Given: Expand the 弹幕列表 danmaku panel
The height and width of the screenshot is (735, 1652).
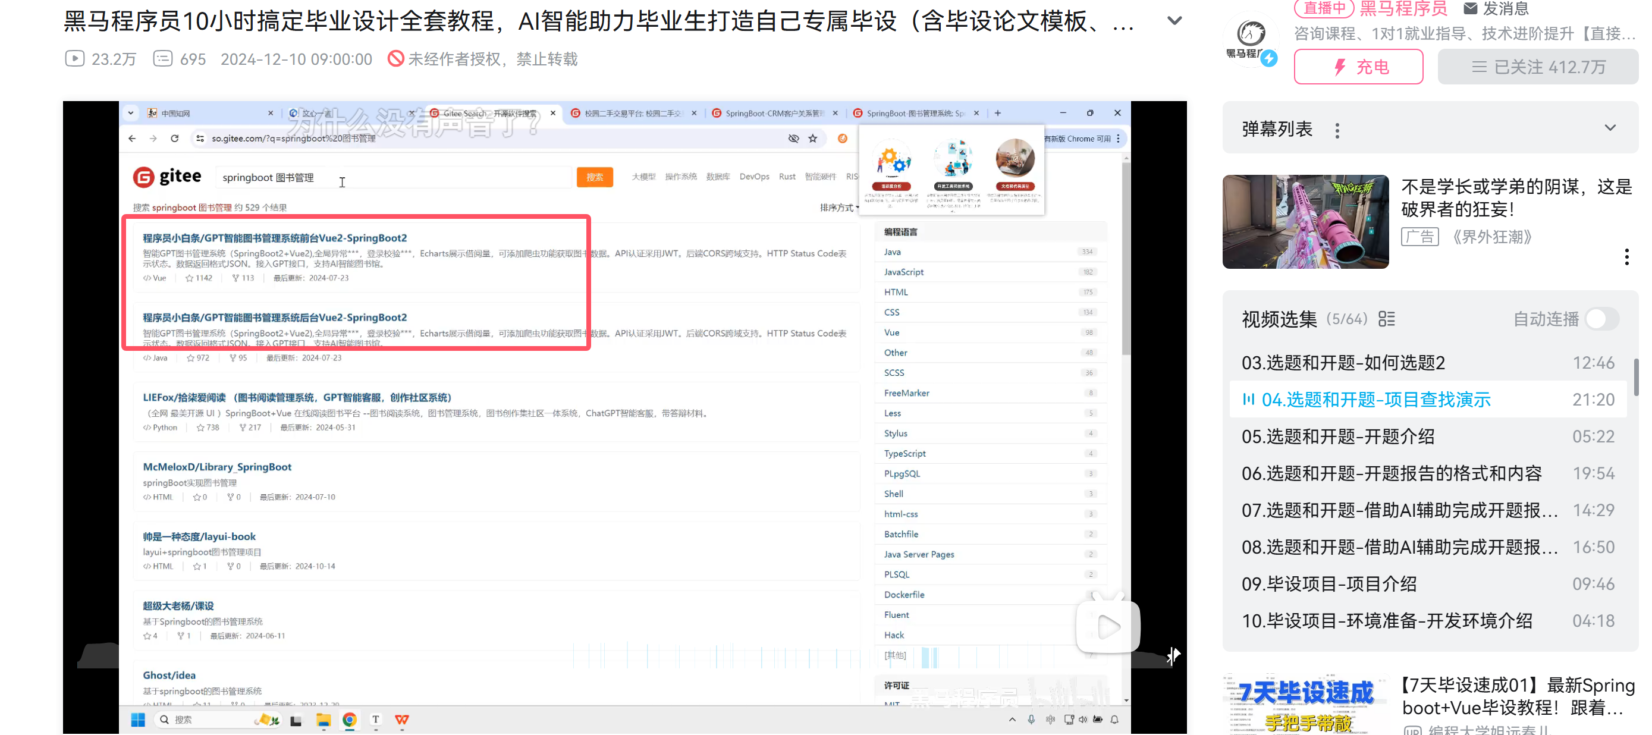Looking at the screenshot, I should (x=1609, y=128).
